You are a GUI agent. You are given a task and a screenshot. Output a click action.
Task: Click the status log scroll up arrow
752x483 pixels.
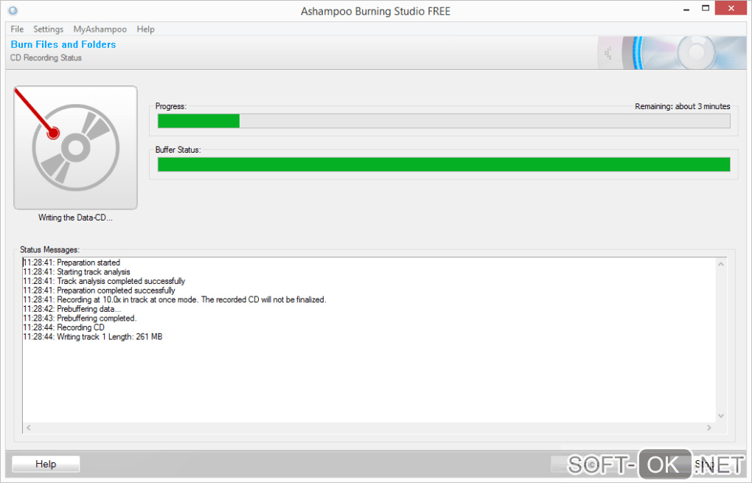(x=720, y=264)
